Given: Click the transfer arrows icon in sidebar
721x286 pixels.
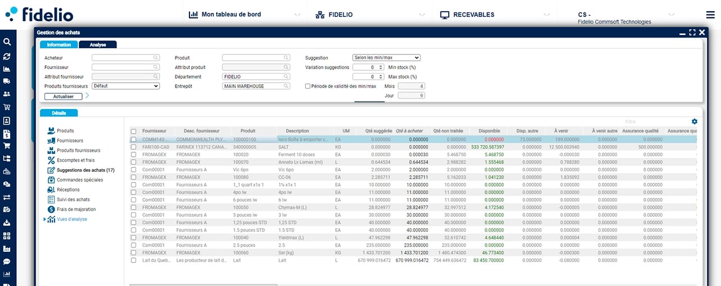Looking at the screenshot, I should coord(7,197).
